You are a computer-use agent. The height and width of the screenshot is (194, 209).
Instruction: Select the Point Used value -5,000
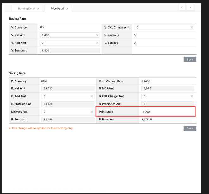(x=145, y=112)
